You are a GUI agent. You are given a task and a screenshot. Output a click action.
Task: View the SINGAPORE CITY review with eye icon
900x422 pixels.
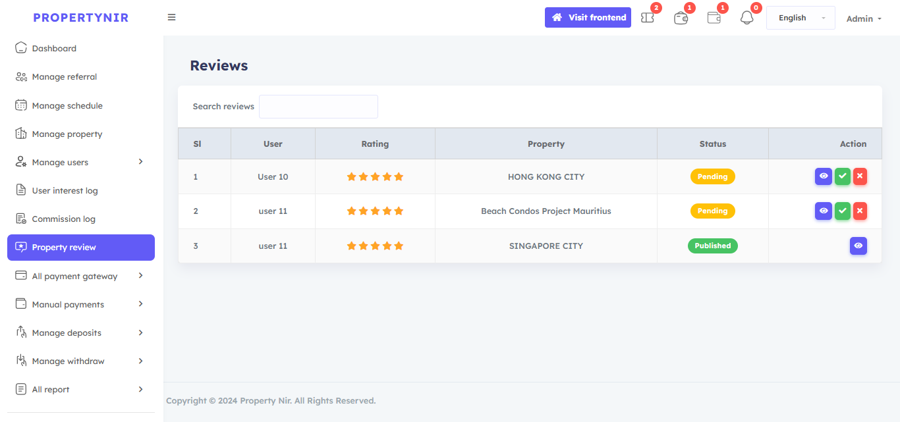point(858,246)
